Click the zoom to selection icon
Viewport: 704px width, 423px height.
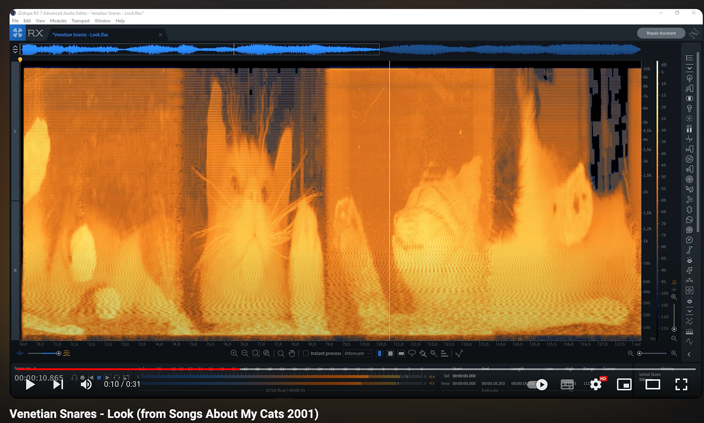tap(256, 354)
